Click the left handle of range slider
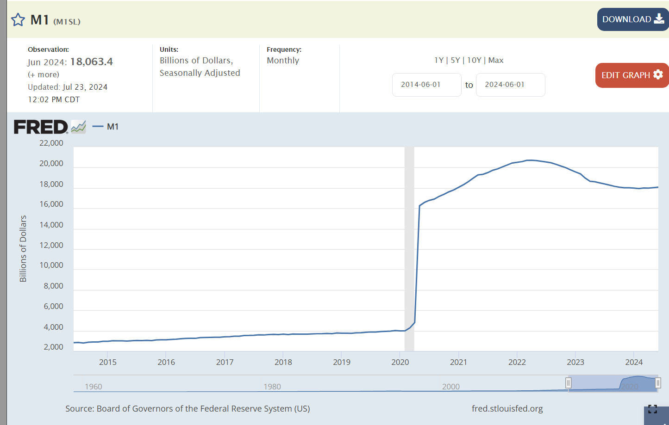This screenshot has width=669, height=425. [568, 383]
